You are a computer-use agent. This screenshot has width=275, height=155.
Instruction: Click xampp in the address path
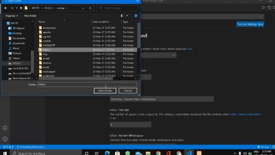(x=61, y=8)
